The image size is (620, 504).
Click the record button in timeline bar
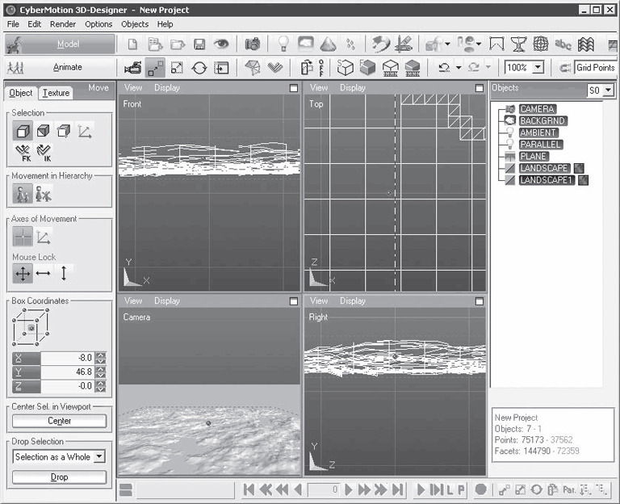(x=480, y=489)
